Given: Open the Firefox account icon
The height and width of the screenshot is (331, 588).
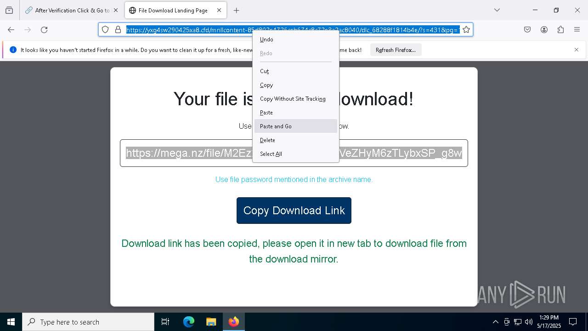Looking at the screenshot, I should coord(544,30).
